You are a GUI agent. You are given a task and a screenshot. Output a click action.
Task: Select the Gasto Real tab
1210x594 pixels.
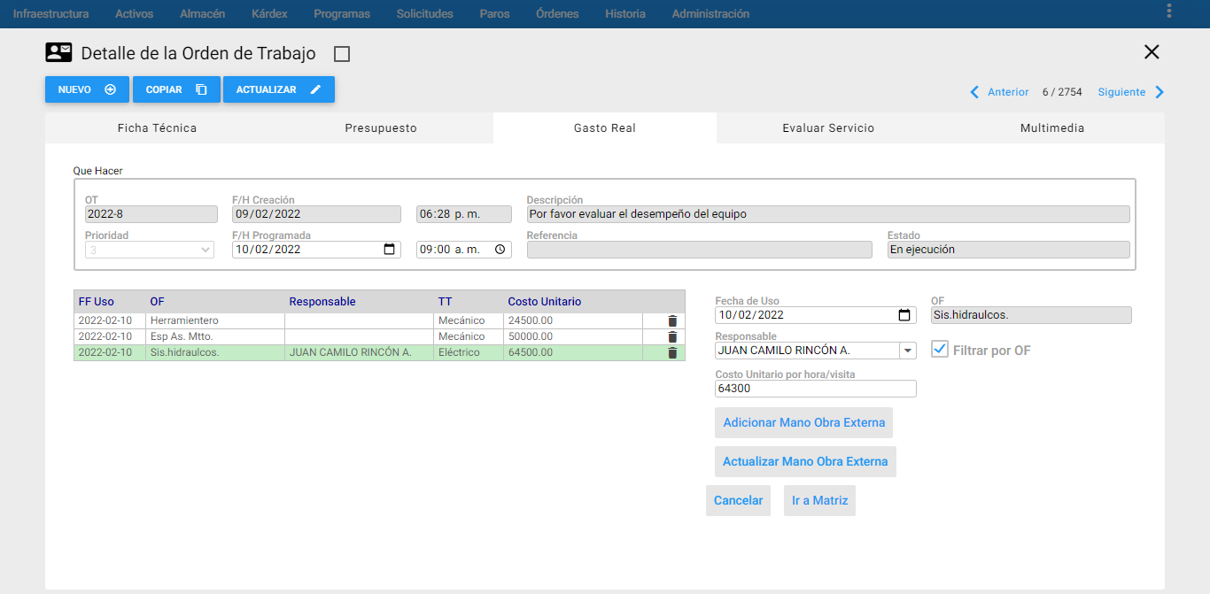coord(605,128)
